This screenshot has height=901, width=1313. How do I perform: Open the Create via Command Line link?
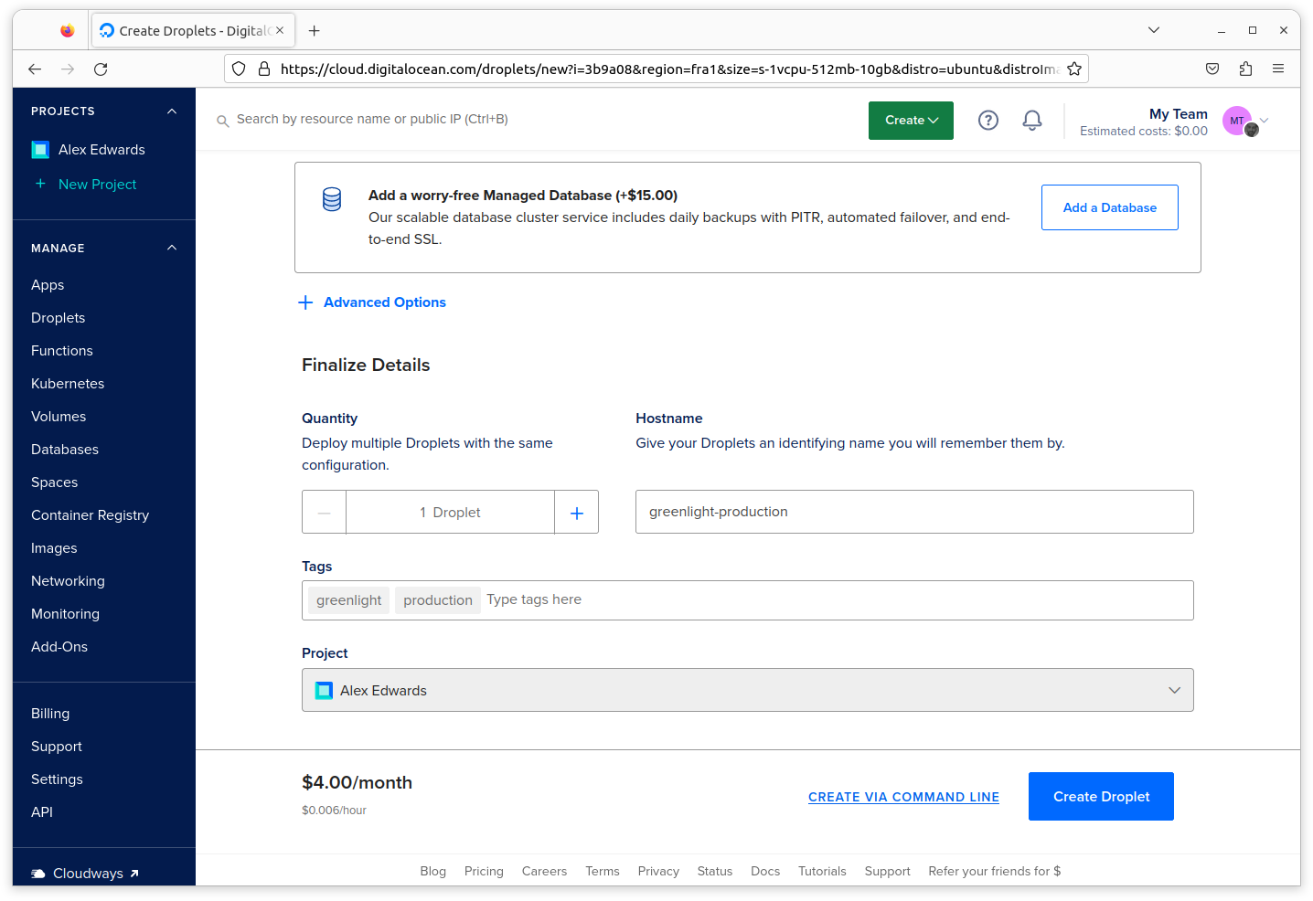coord(903,797)
